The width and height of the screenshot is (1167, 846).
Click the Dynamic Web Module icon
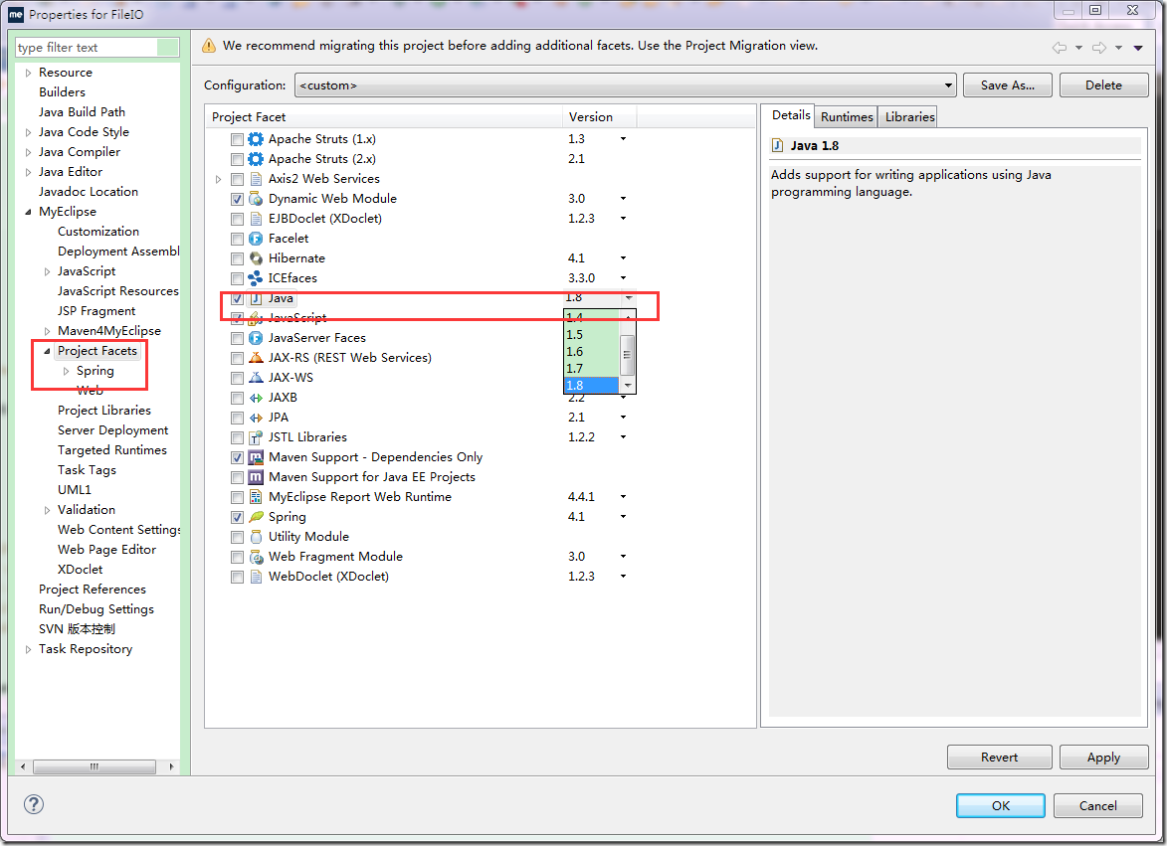[256, 199]
